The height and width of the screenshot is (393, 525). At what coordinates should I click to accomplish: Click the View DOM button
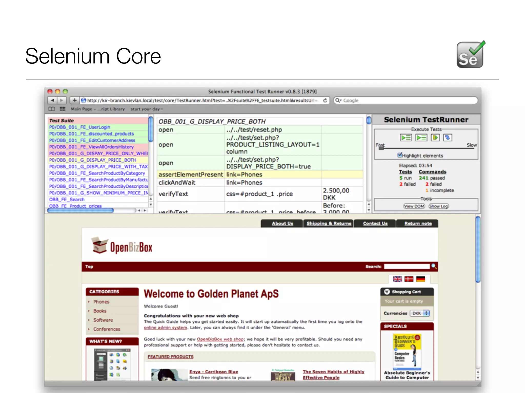click(414, 206)
